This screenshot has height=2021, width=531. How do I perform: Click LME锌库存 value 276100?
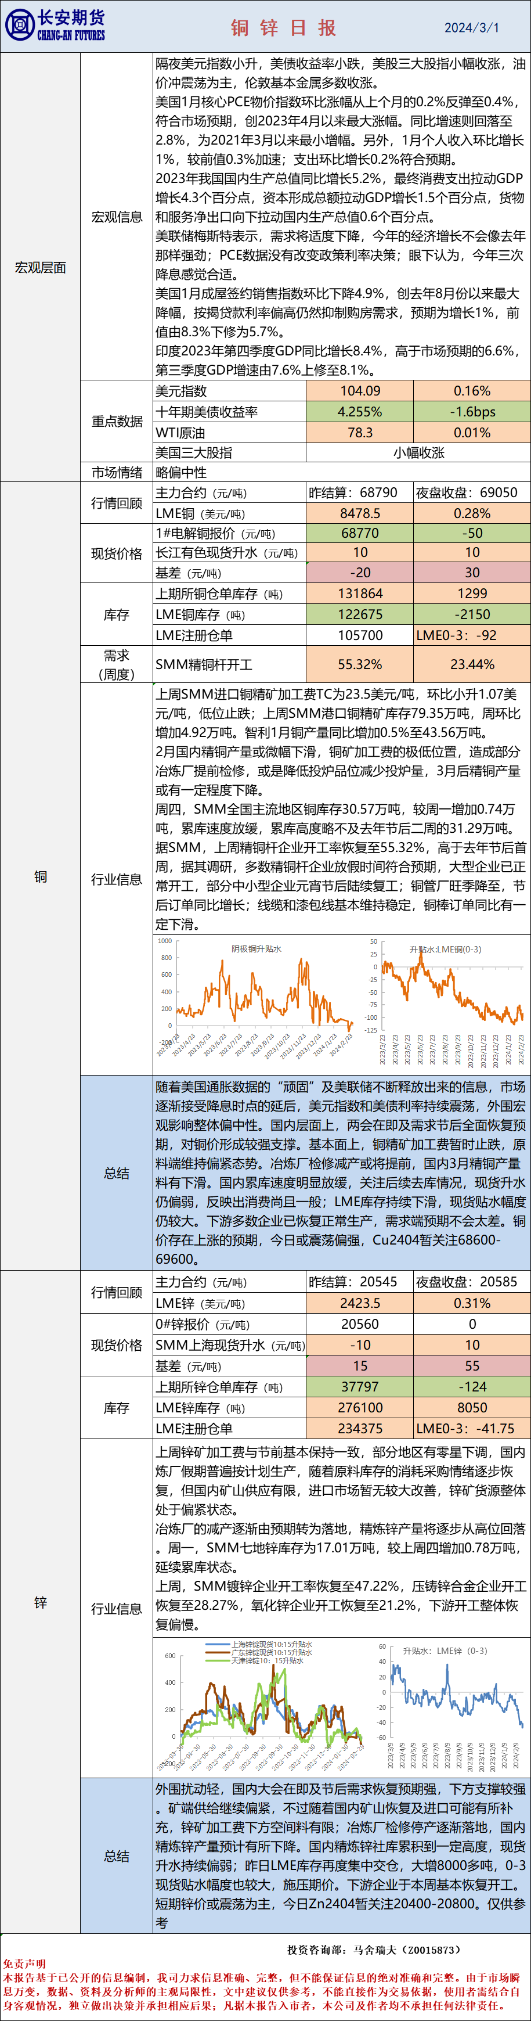tap(360, 1408)
